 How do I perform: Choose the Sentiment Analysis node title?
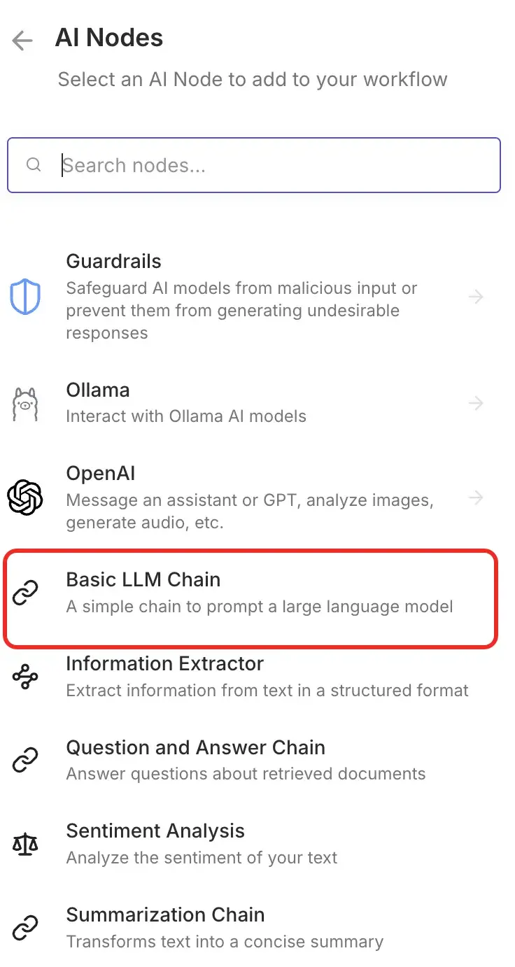coord(155,831)
